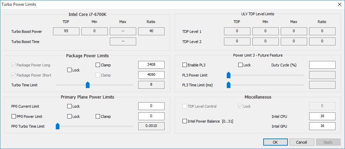The height and width of the screenshot is (149, 345).
Task: Click the PP0 Power Limit value field
Action: [151, 116]
